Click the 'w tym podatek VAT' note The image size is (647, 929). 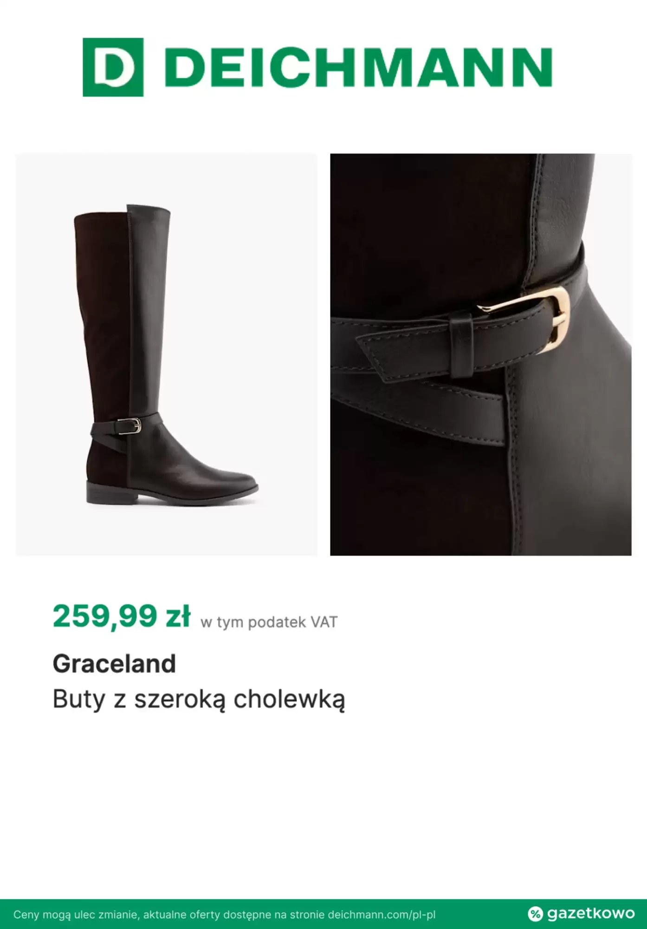(x=269, y=622)
